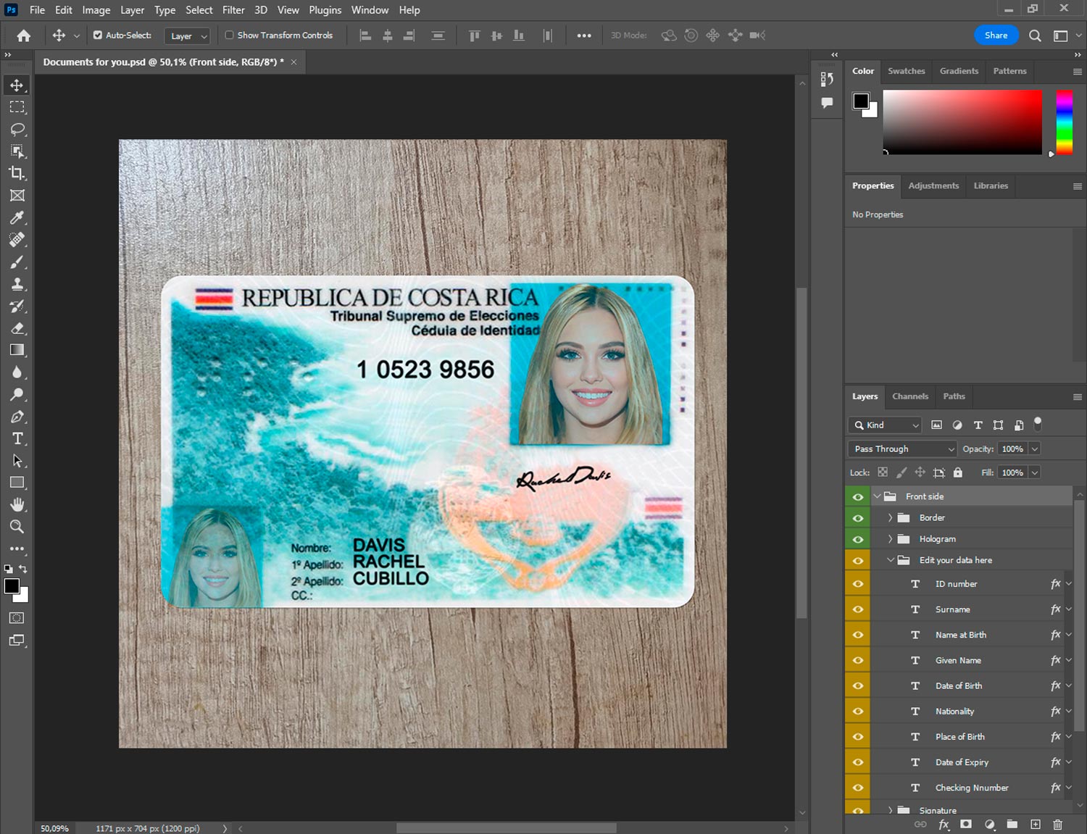Viewport: 1087px width, 834px height.
Task: Hide the Front side layer group
Action: tap(858, 496)
